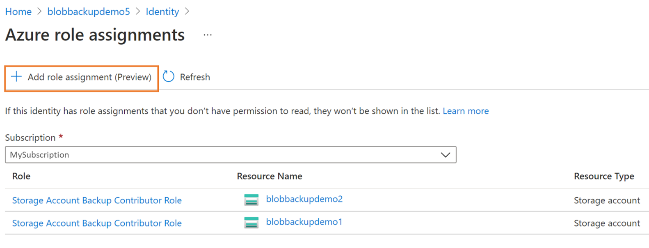Open blobbackupdemo5 from the breadcrumb trail
This screenshot has width=649, height=248.
[x=88, y=11]
